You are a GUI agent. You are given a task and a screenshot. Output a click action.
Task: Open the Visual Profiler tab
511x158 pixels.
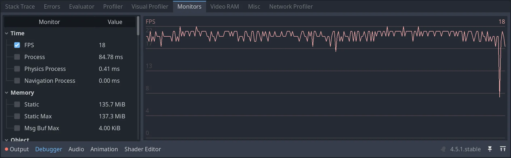coord(150,6)
